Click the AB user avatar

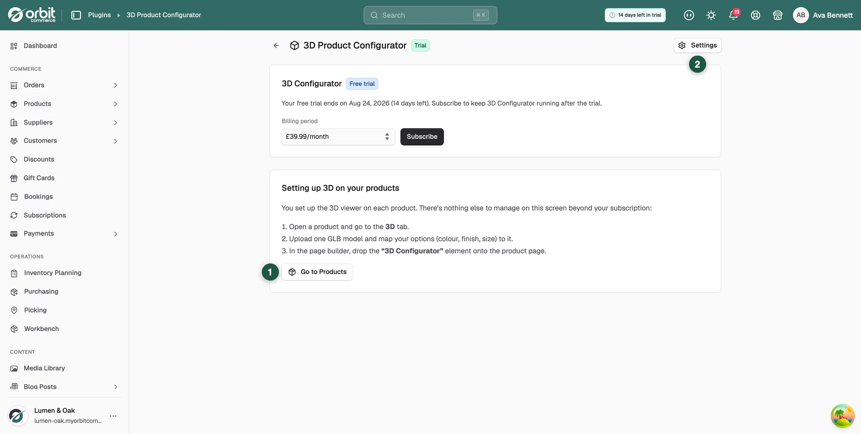801,15
